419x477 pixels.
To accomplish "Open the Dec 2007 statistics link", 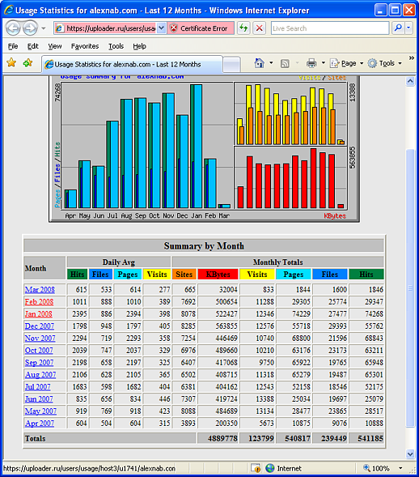I will pyautogui.click(x=40, y=326).
